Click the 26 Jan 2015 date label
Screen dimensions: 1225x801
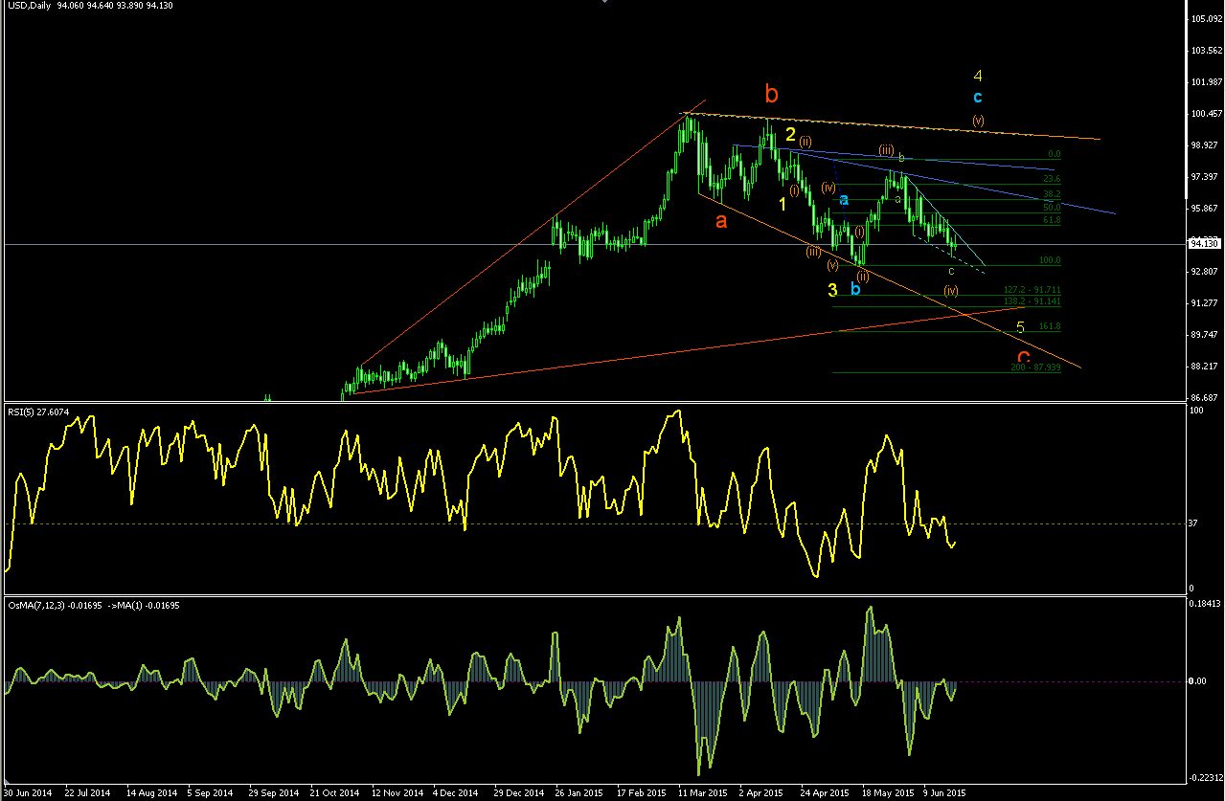[x=579, y=793]
